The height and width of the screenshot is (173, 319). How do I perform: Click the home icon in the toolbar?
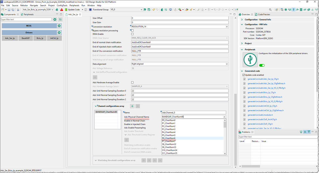[x=57, y=10]
